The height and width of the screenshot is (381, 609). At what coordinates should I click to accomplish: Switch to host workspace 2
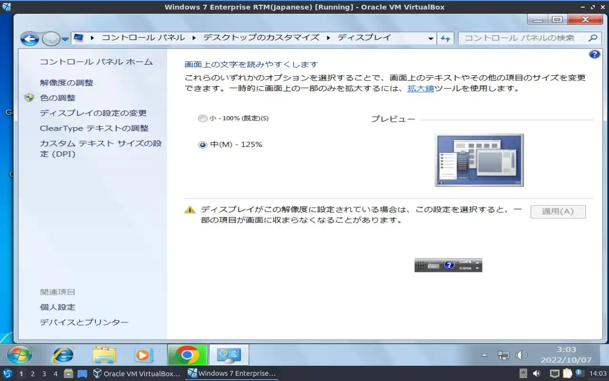click(32, 374)
